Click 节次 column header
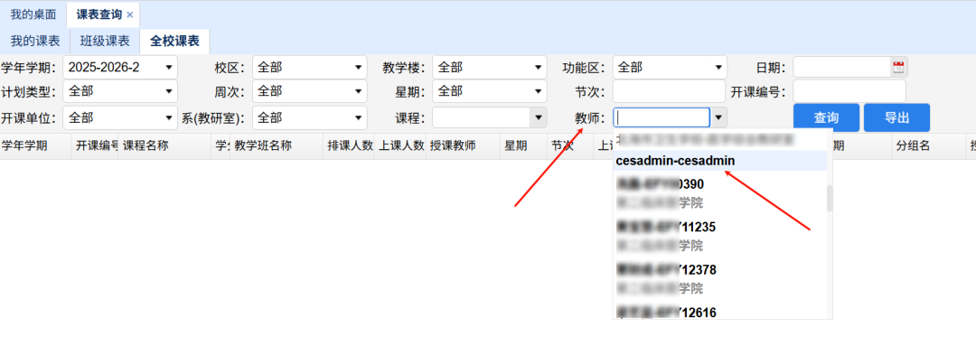The image size is (976, 346). click(x=569, y=146)
